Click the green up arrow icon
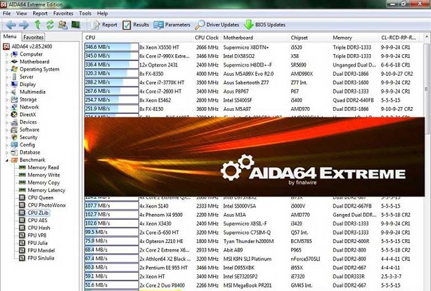Viewport: 431px width, 291px height. (x=38, y=25)
